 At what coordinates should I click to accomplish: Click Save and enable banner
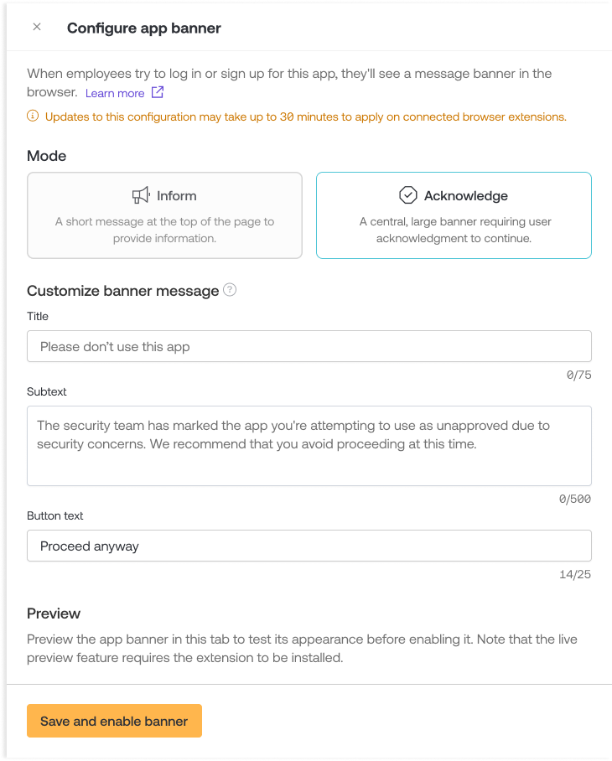[114, 721]
